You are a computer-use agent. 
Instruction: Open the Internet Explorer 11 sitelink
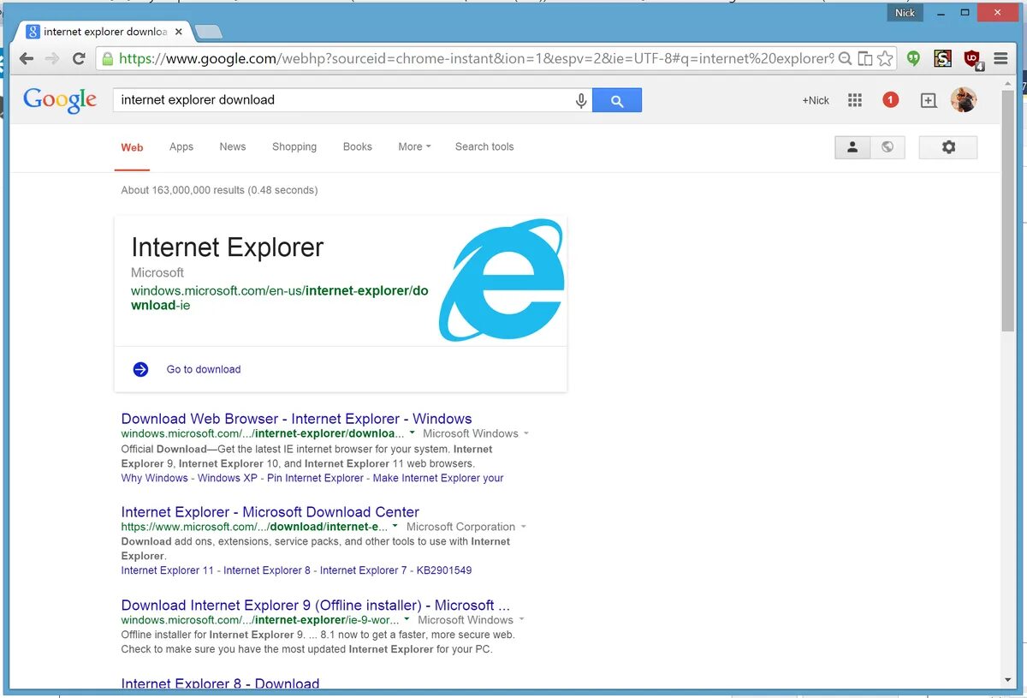tap(167, 570)
